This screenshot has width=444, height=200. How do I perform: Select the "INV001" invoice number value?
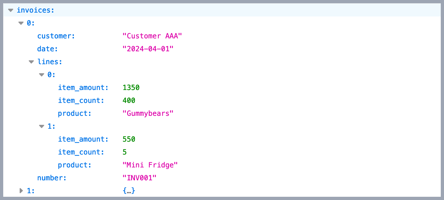point(139,178)
